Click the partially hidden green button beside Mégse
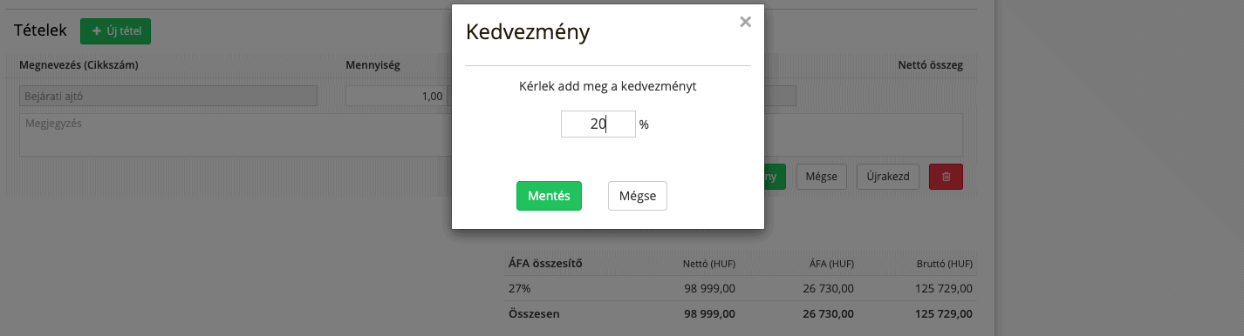This screenshot has width=1244, height=336. 775,177
